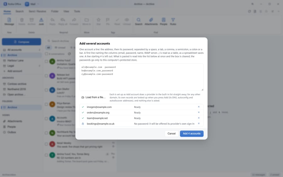Switch to the Search ribbon tab
This screenshot has width=283, height=177.
coord(19,11)
